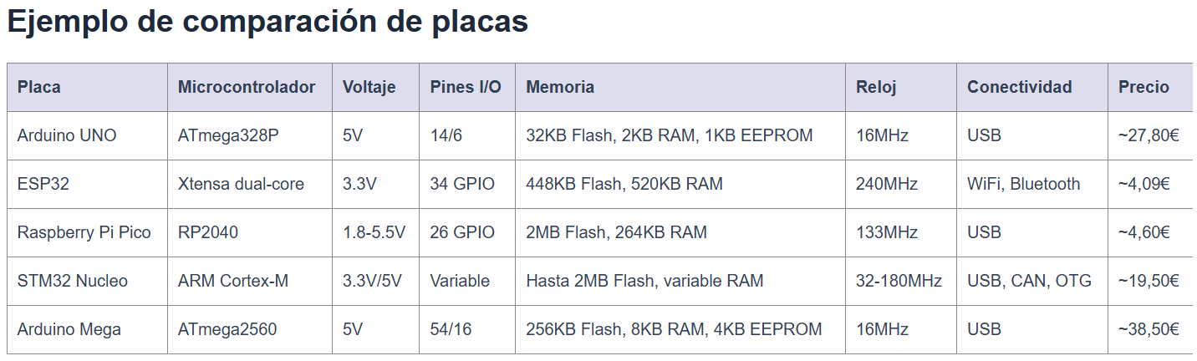Click the 'Ejemplo de comparación de placas' heading

coord(267,23)
